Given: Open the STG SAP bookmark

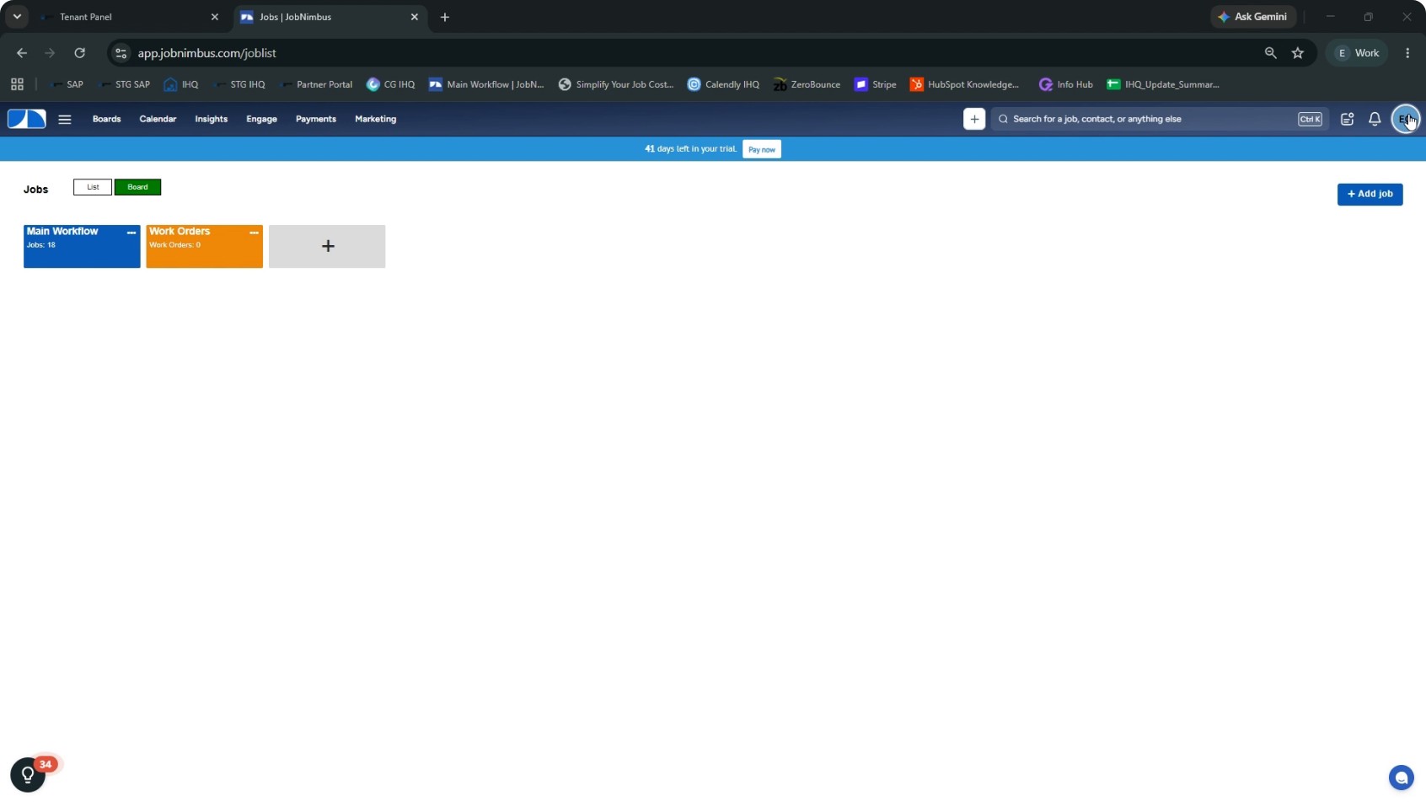Looking at the screenshot, I should pyautogui.click(x=125, y=84).
